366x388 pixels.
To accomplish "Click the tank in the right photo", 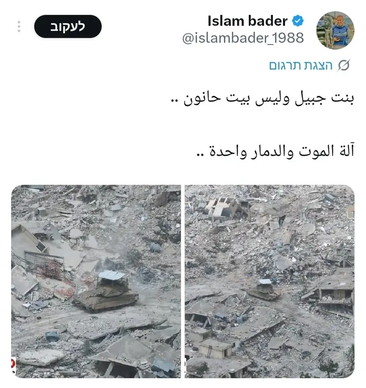I will (x=264, y=290).
